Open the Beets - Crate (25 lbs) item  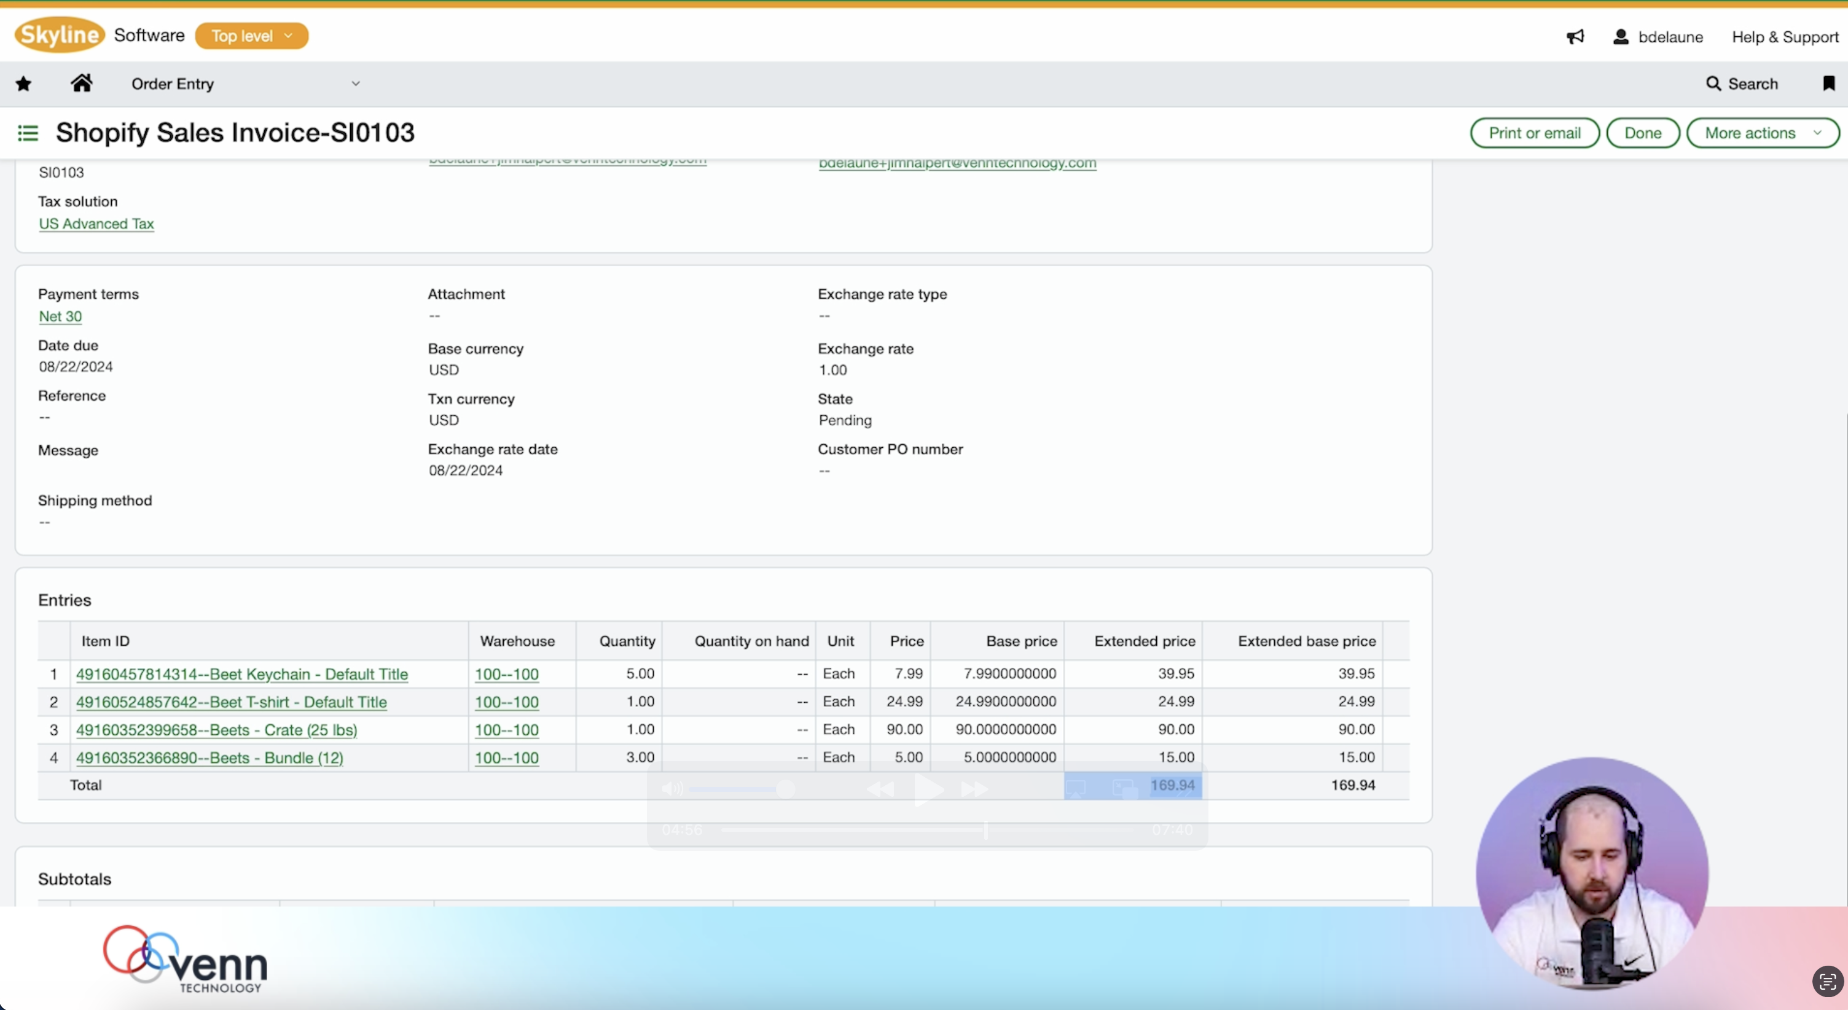217,730
